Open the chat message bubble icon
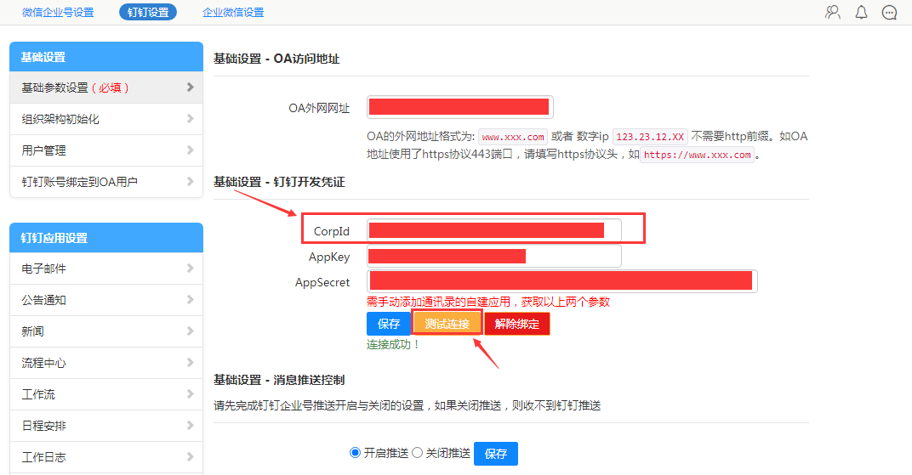This screenshot has height=475, width=912. (890, 12)
